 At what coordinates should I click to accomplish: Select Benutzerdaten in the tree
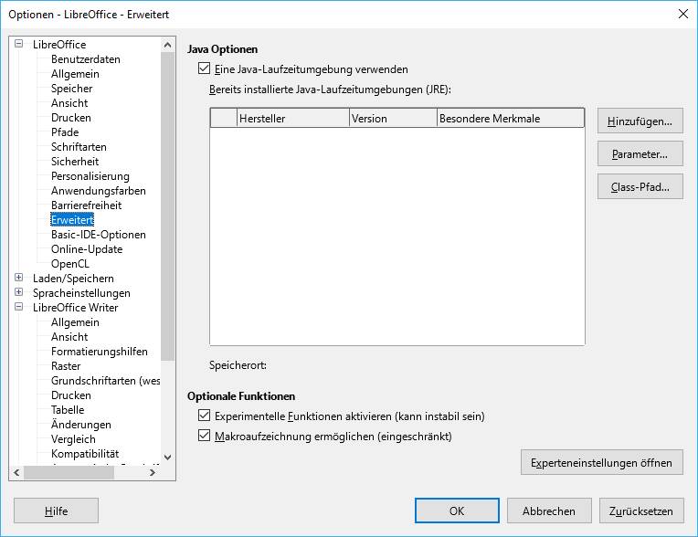coord(86,59)
